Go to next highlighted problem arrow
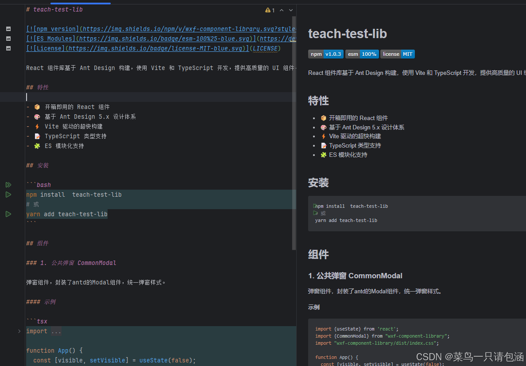This screenshot has height=366, width=526. coord(291,10)
